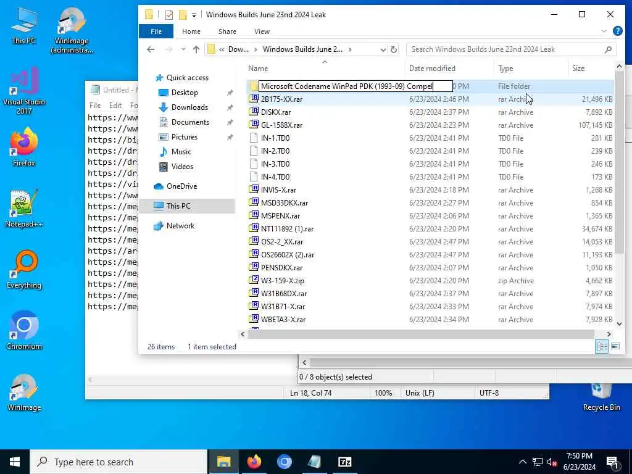Viewport: 632px width, 474px height.
Task: Sort files by Date modified column
Action: click(449, 68)
